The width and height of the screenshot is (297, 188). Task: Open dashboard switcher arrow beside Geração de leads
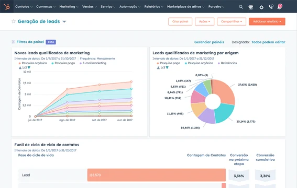(64, 21)
